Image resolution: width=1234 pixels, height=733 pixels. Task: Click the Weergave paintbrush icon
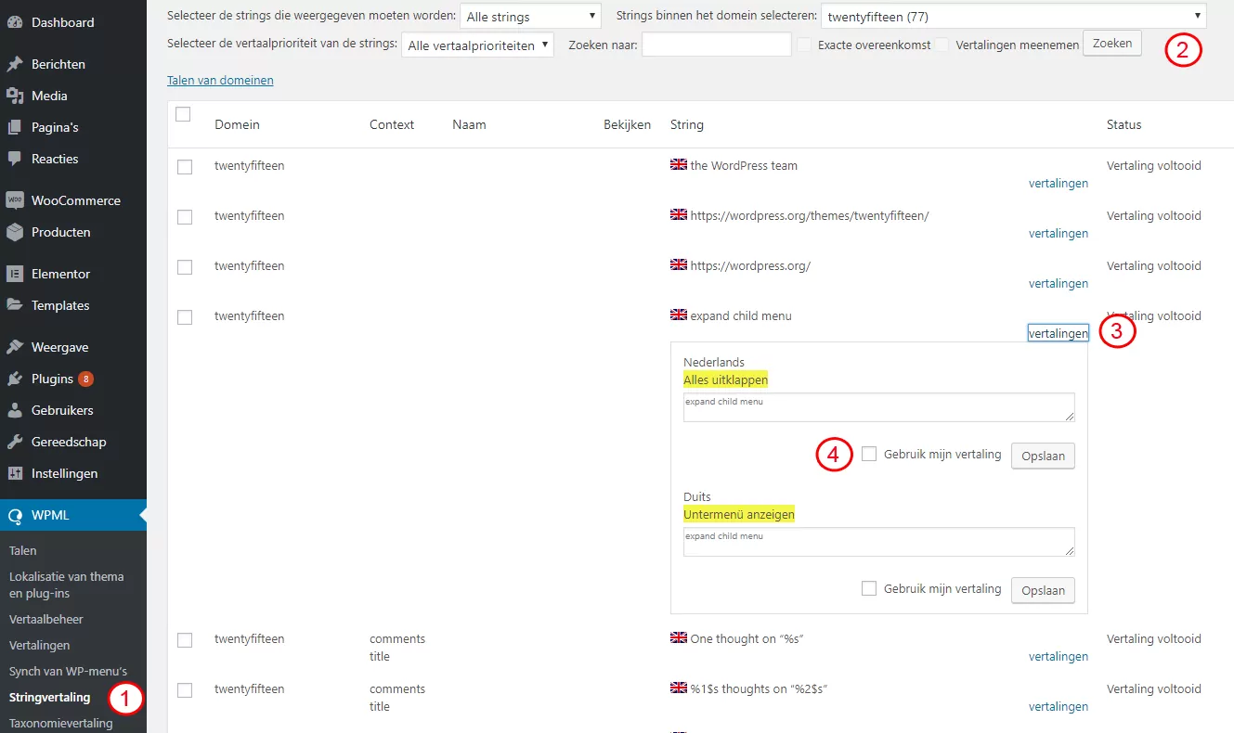coord(15,347)
